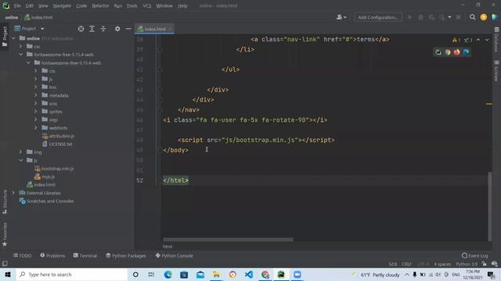Open Python Packages tool window

pyautogui.click(x=126, y=255)
